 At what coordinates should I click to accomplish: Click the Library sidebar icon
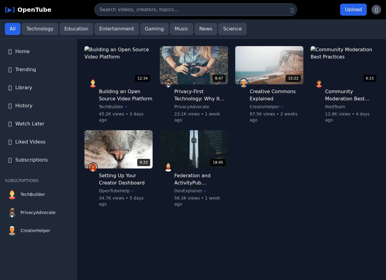pos(10,88)
